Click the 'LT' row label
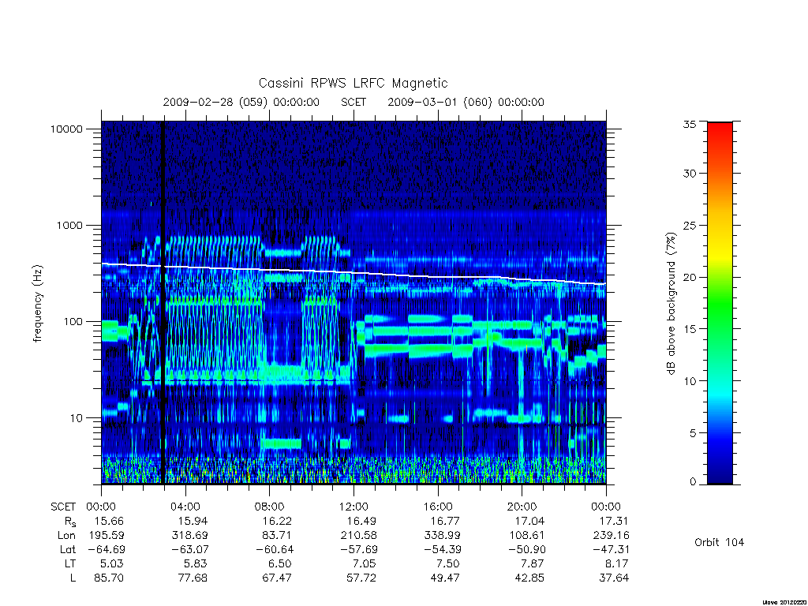The height and width of the screenshot is (606, 808). coord(70,563)
